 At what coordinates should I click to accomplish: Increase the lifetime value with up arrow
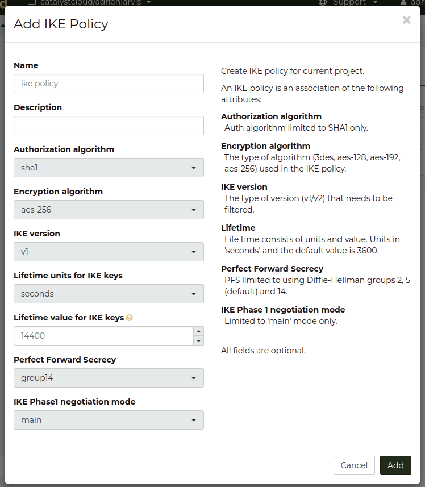[198, 331]
